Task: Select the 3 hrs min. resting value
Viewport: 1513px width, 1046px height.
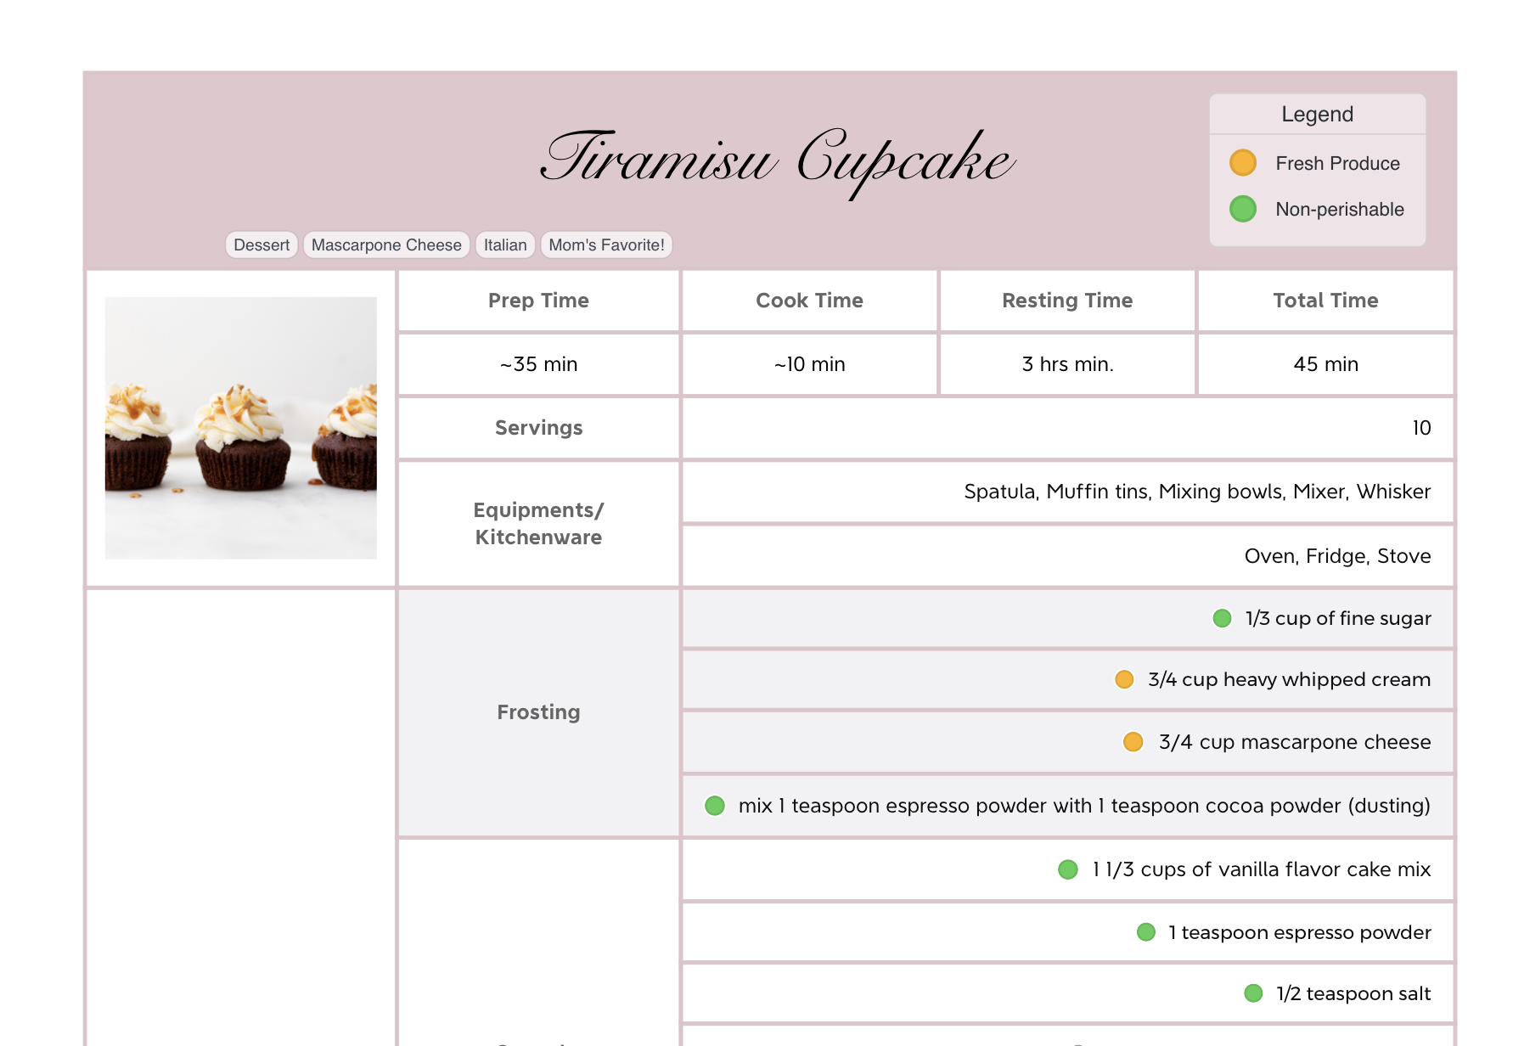Action: click(1067, 364)
